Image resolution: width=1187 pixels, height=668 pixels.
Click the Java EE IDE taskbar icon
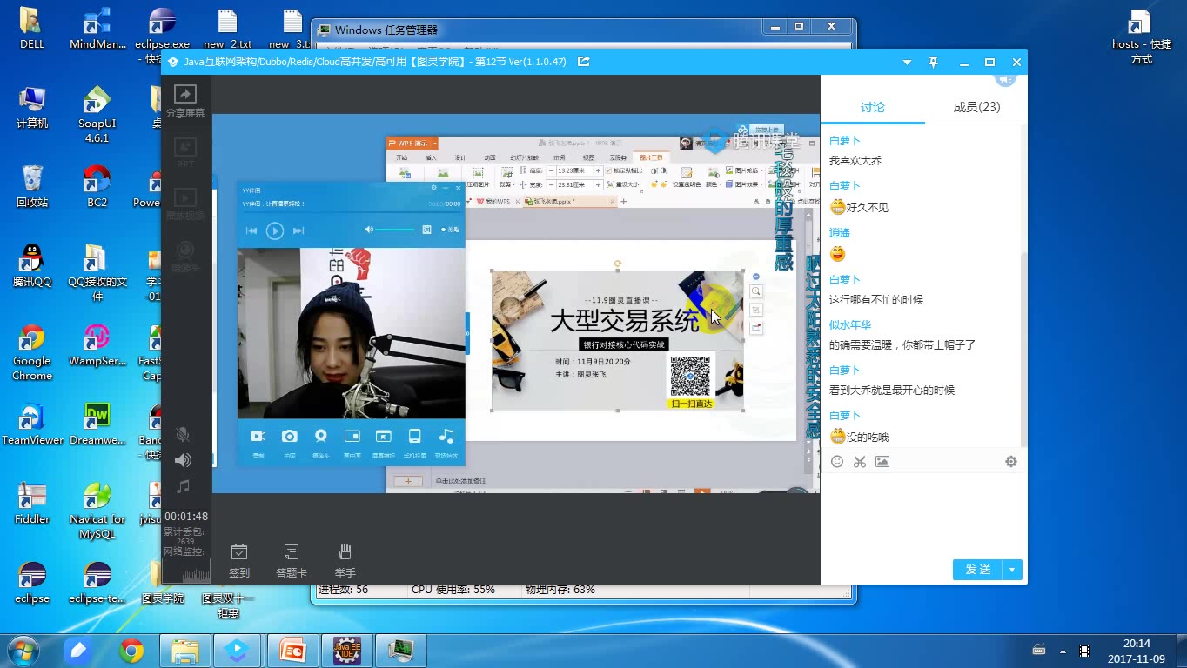click(x=346, y=651)
